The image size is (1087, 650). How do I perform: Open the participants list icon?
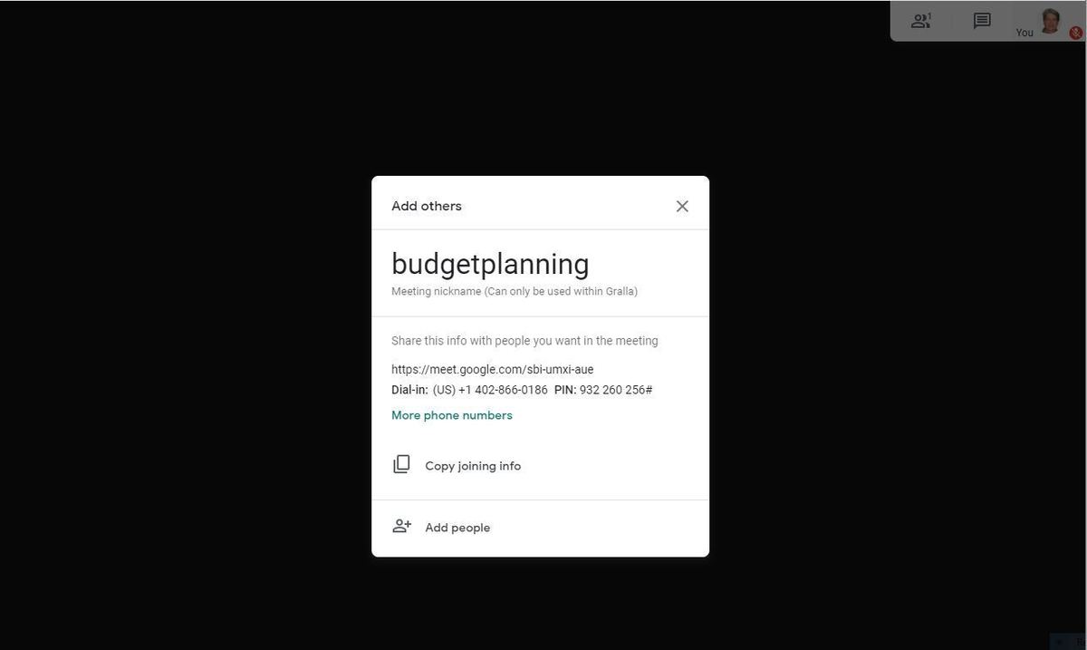coord(920,21)
